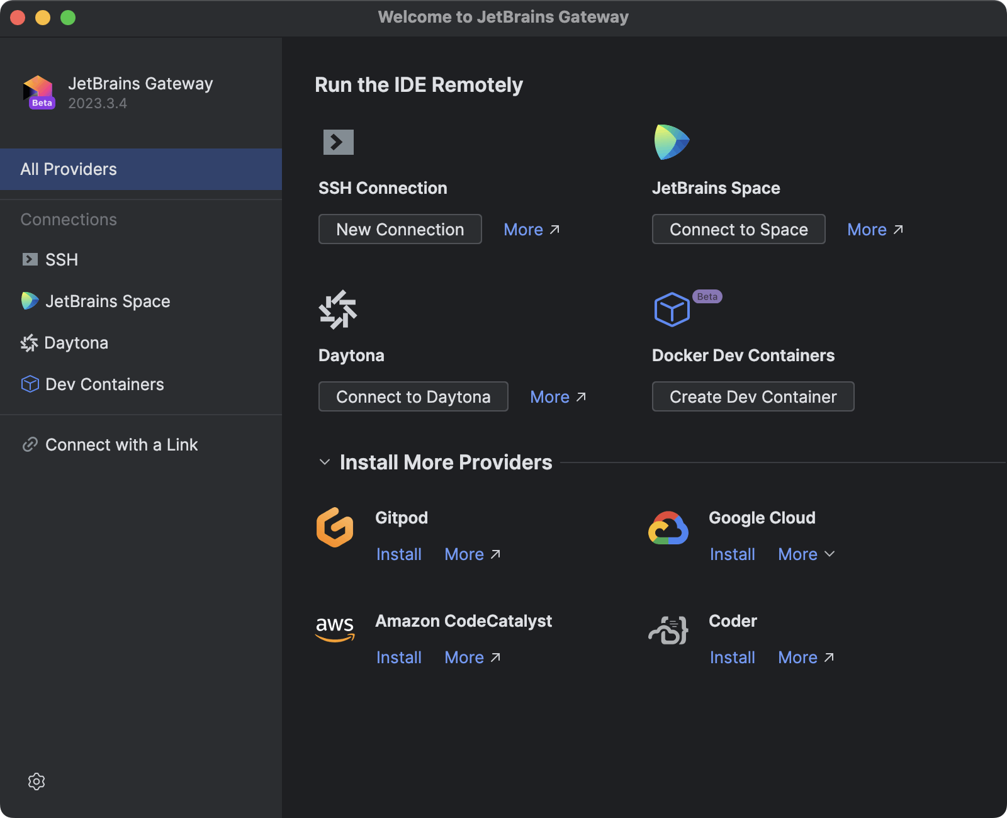Click the yellow macOS minimize button
The width and height of the screenshot is (1007, 818).
click(43, 18)
